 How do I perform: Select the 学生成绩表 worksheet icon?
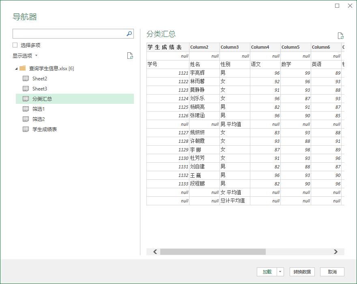coord(25,129)
